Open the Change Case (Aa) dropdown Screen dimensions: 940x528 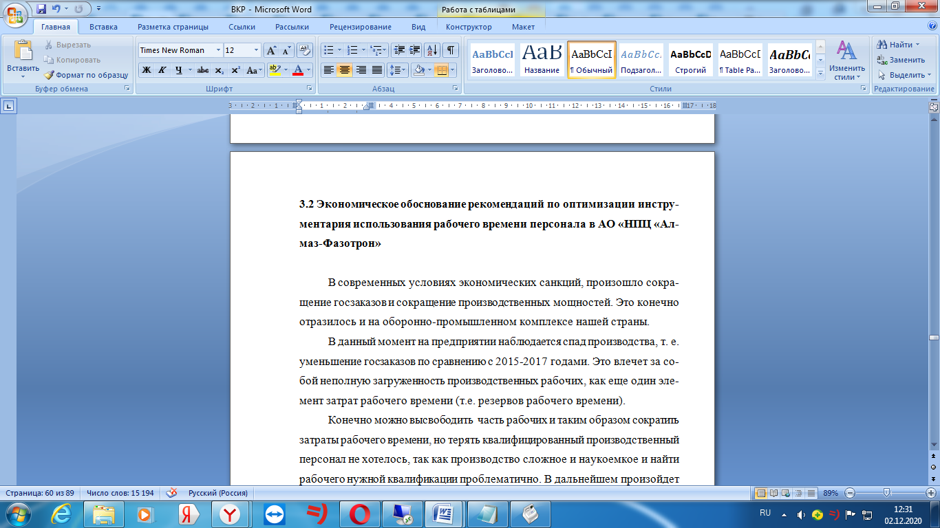254,70
